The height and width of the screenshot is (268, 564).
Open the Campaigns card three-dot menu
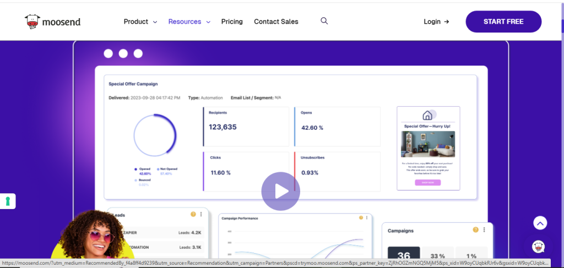click(x=484, y=229)
